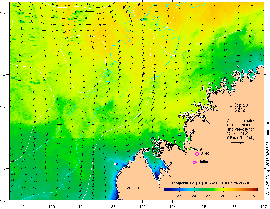Screen dimensions: 270x209
Task: Click the longitude axis label 125
Action: coord(203,207)
